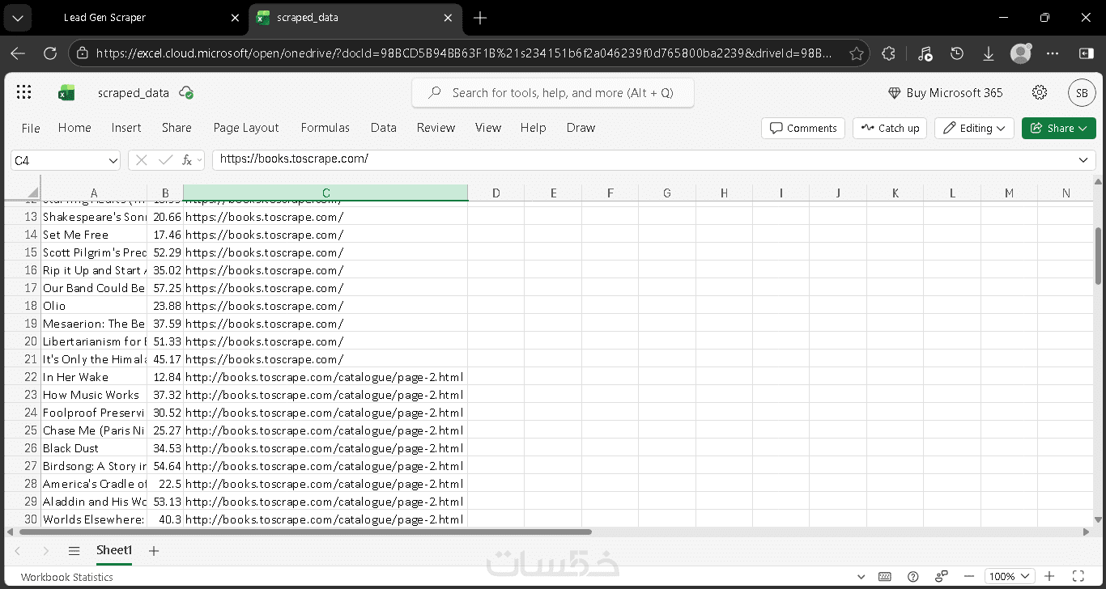Image resolution: width=1106 pixels, height=589 pixels.
Task: Open the Name Box dropdown arrow
Action: (x=112, y=160)
